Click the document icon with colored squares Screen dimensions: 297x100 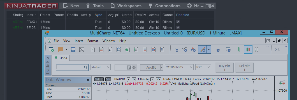click(154, 49)
